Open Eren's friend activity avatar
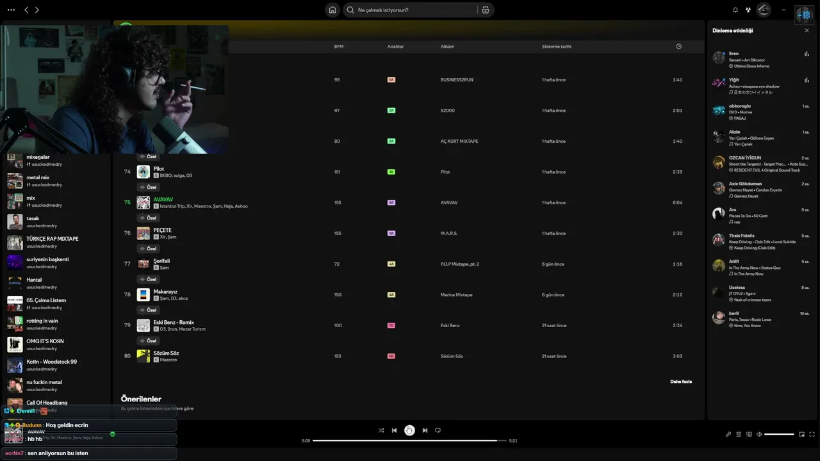 click(719, 58)
